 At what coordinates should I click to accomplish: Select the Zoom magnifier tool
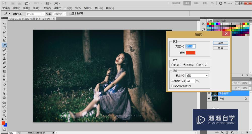click(4, 115)
